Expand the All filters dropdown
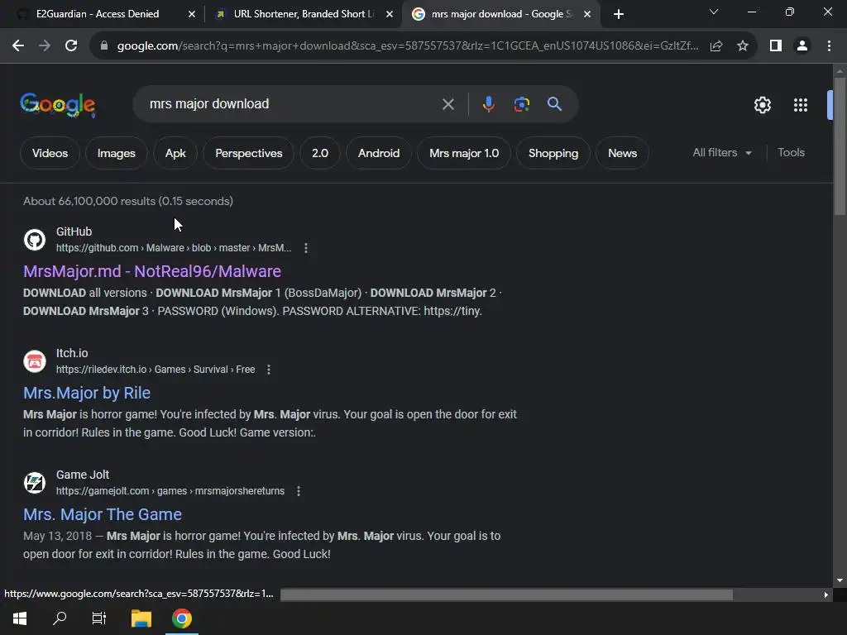The height and width of the screenshot is (635, 847). pos(722,153)
